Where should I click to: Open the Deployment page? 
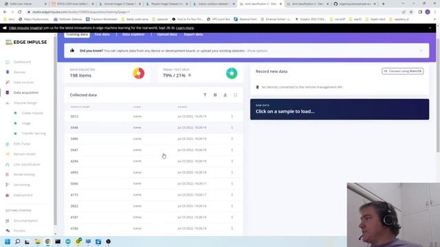[23, 195]
